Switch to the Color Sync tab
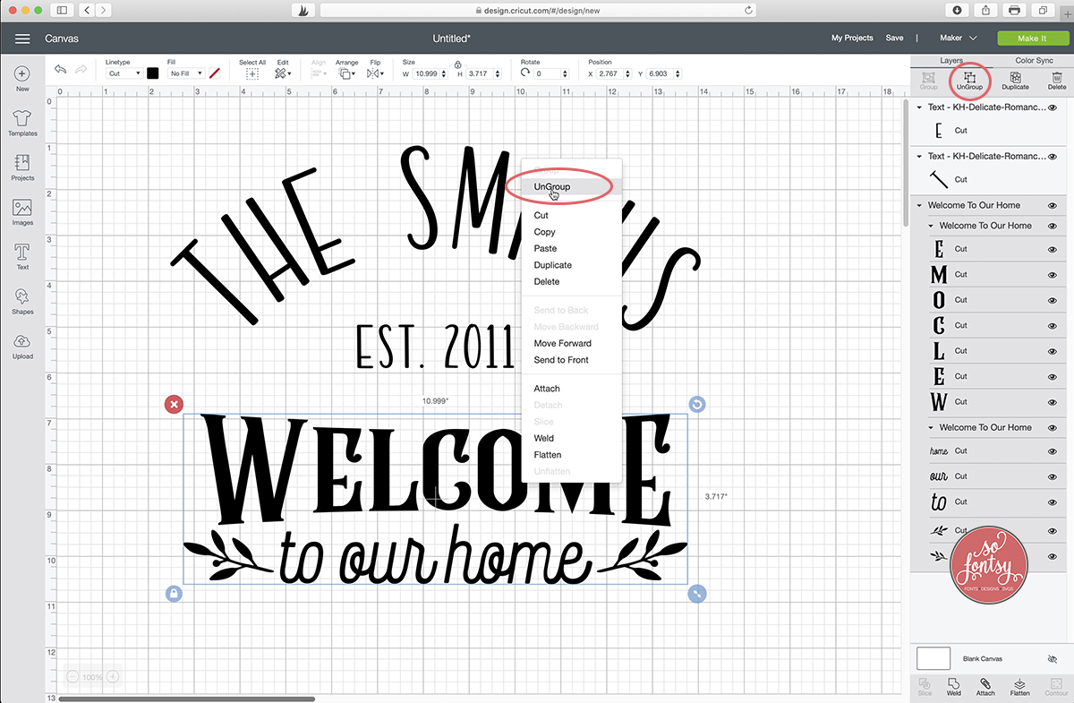1074x703 pixels. coord(1034,61)
